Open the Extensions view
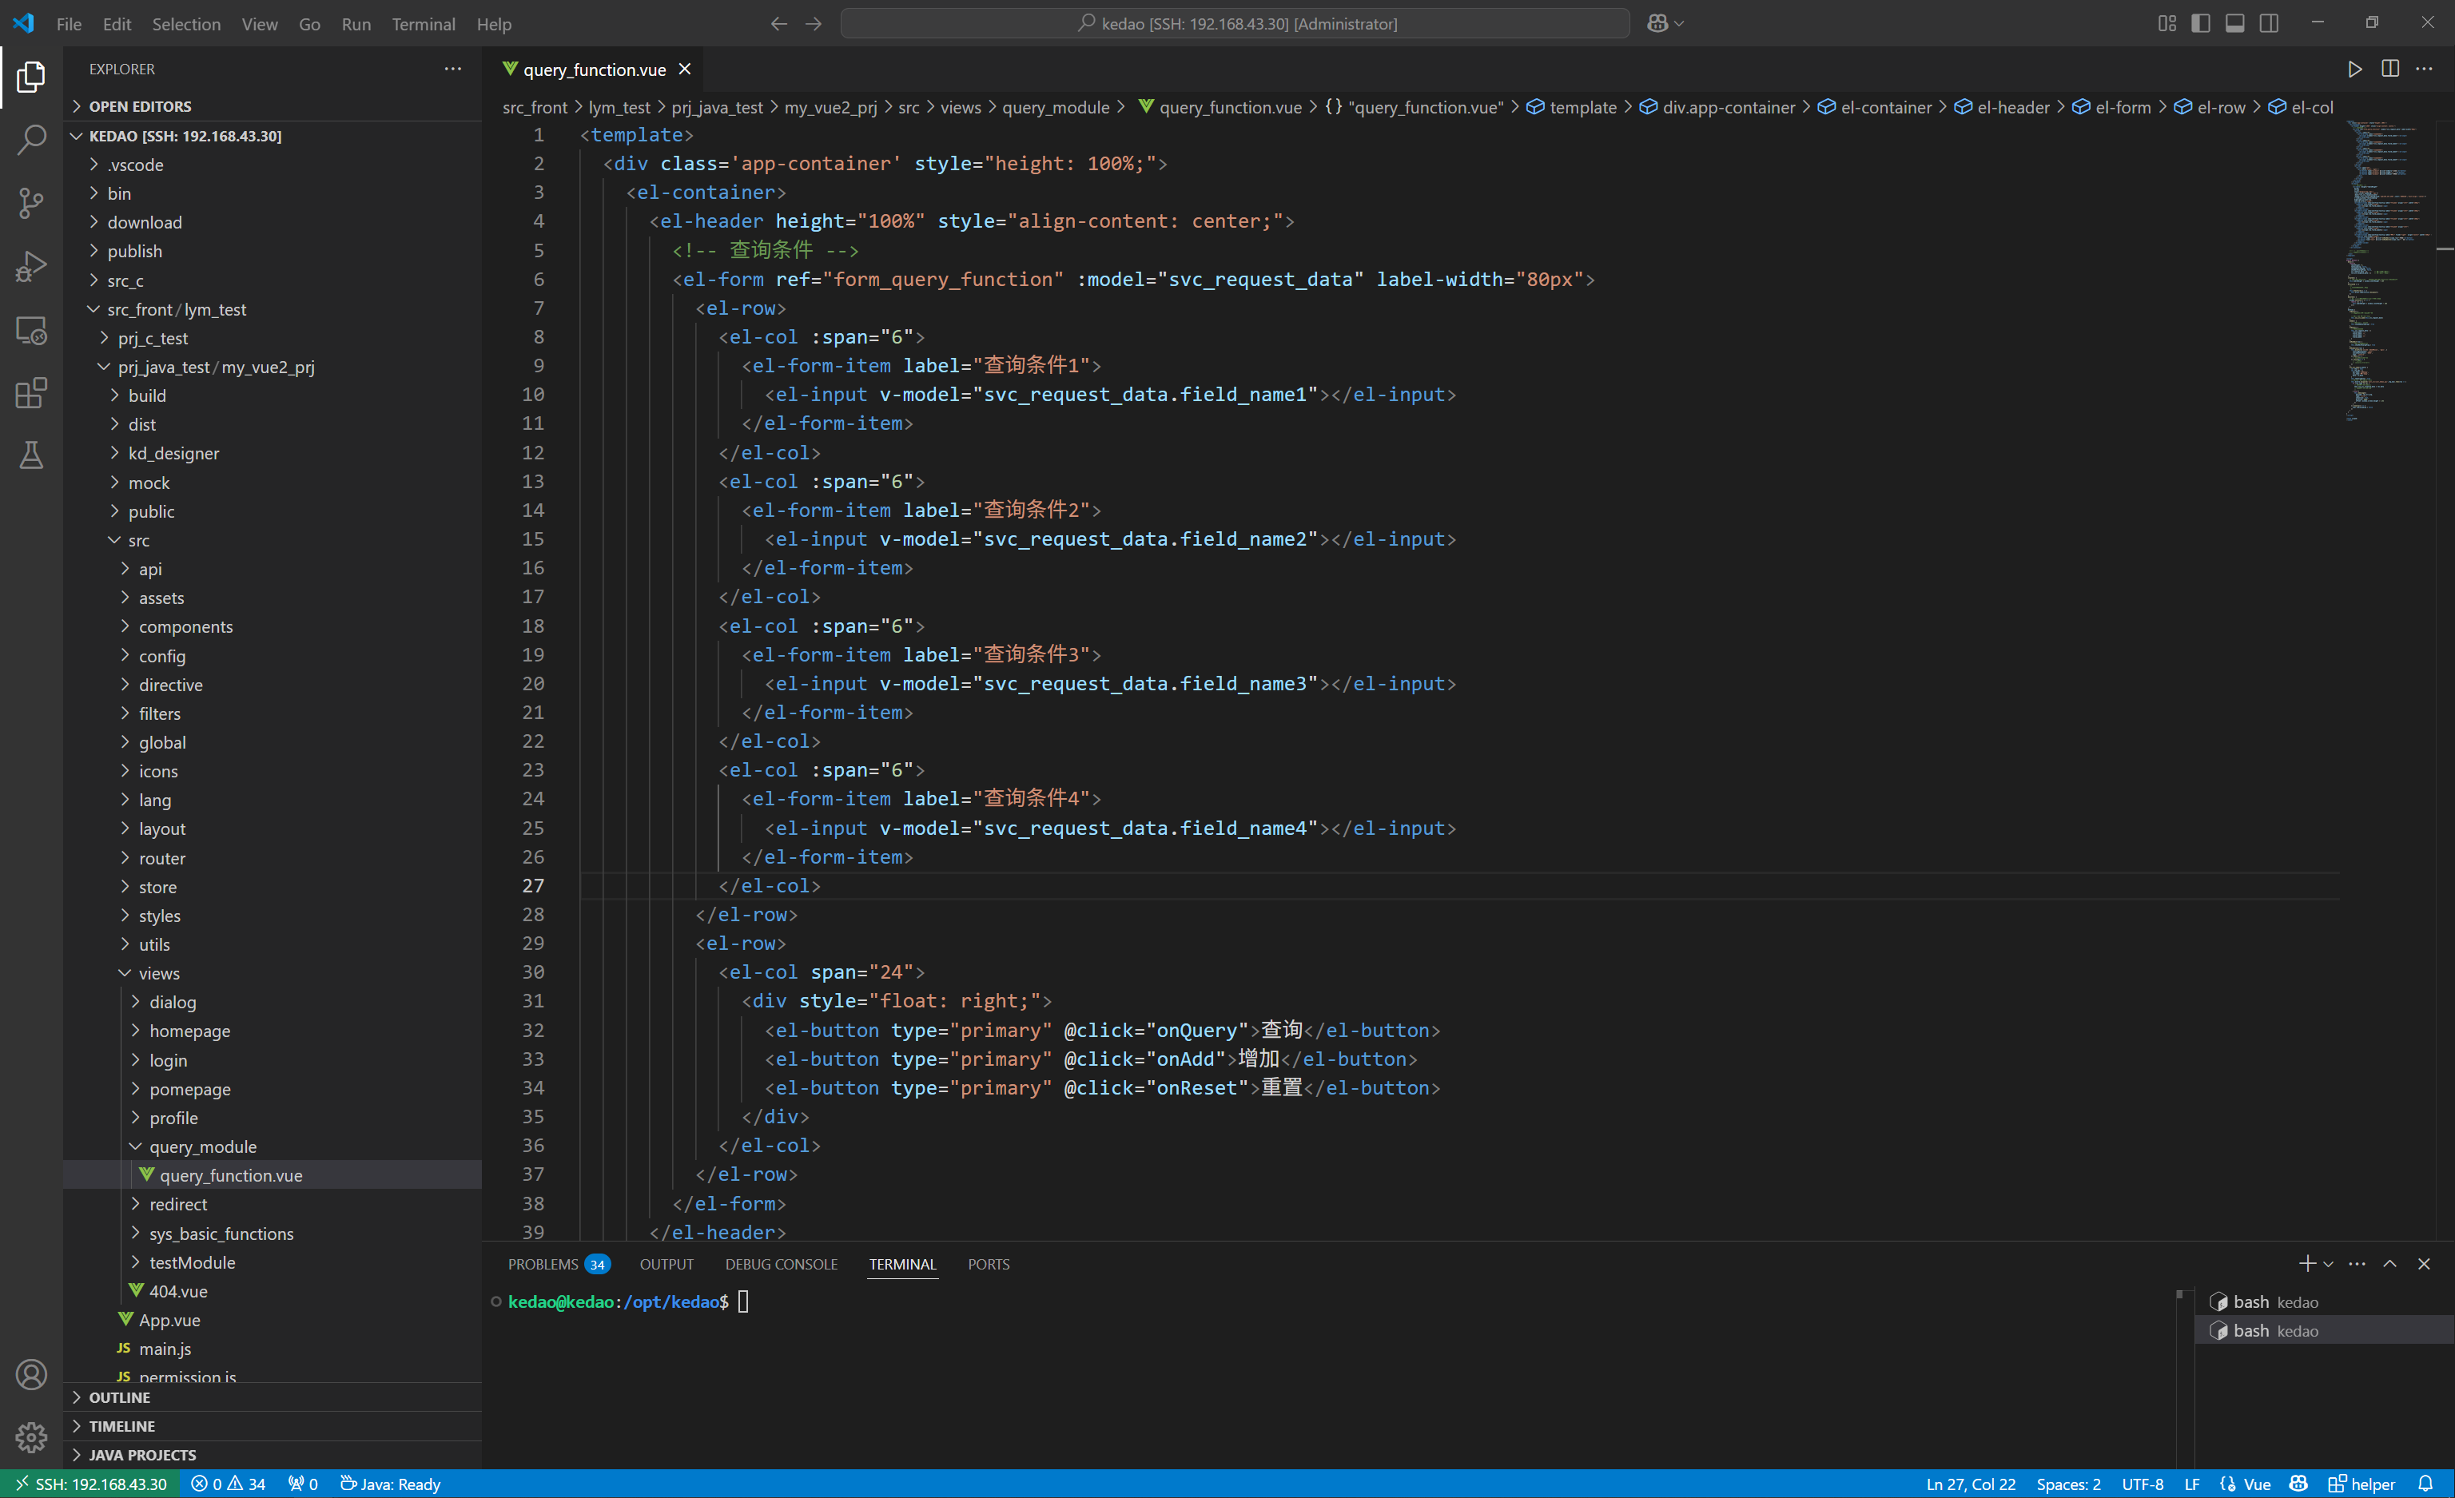 [31, 392]
